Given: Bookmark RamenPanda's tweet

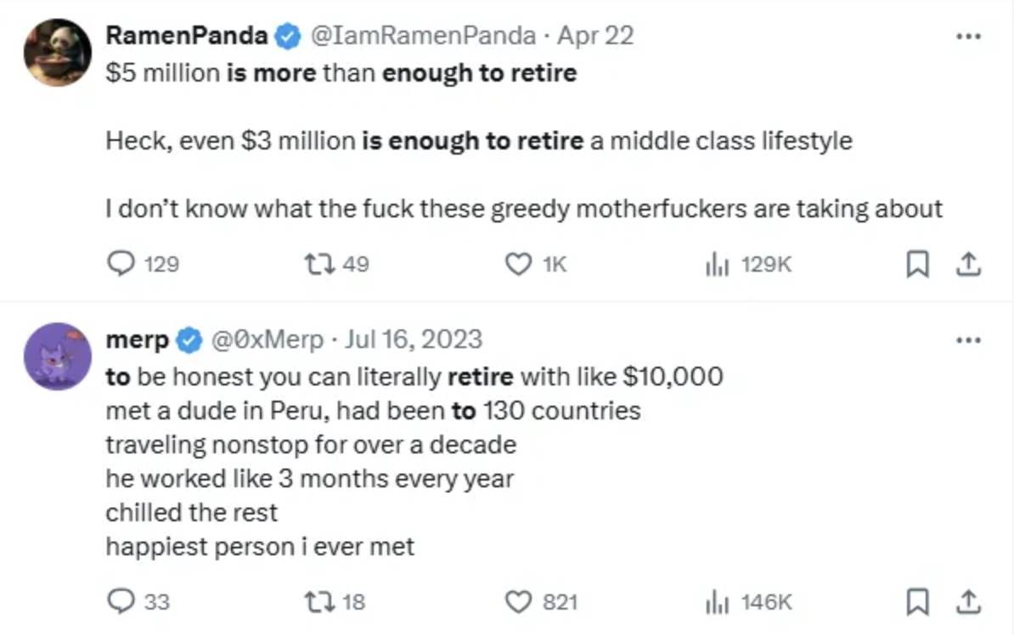Looking at the screenshot, I should point(917,266).
